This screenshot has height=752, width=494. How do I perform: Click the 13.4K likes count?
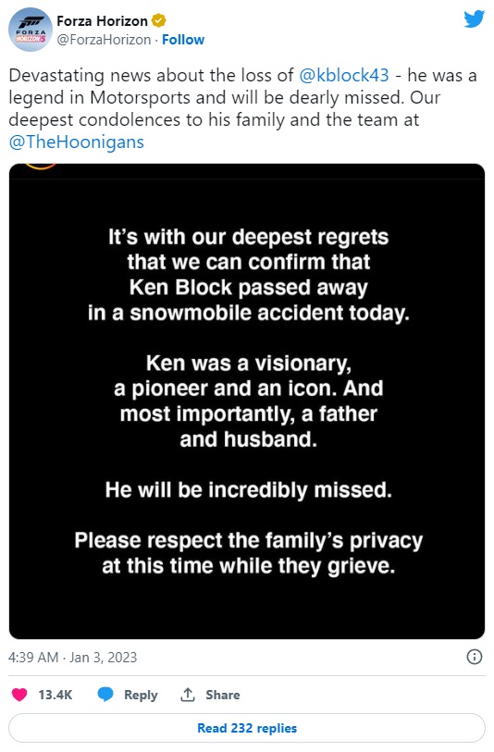[56, 695]
